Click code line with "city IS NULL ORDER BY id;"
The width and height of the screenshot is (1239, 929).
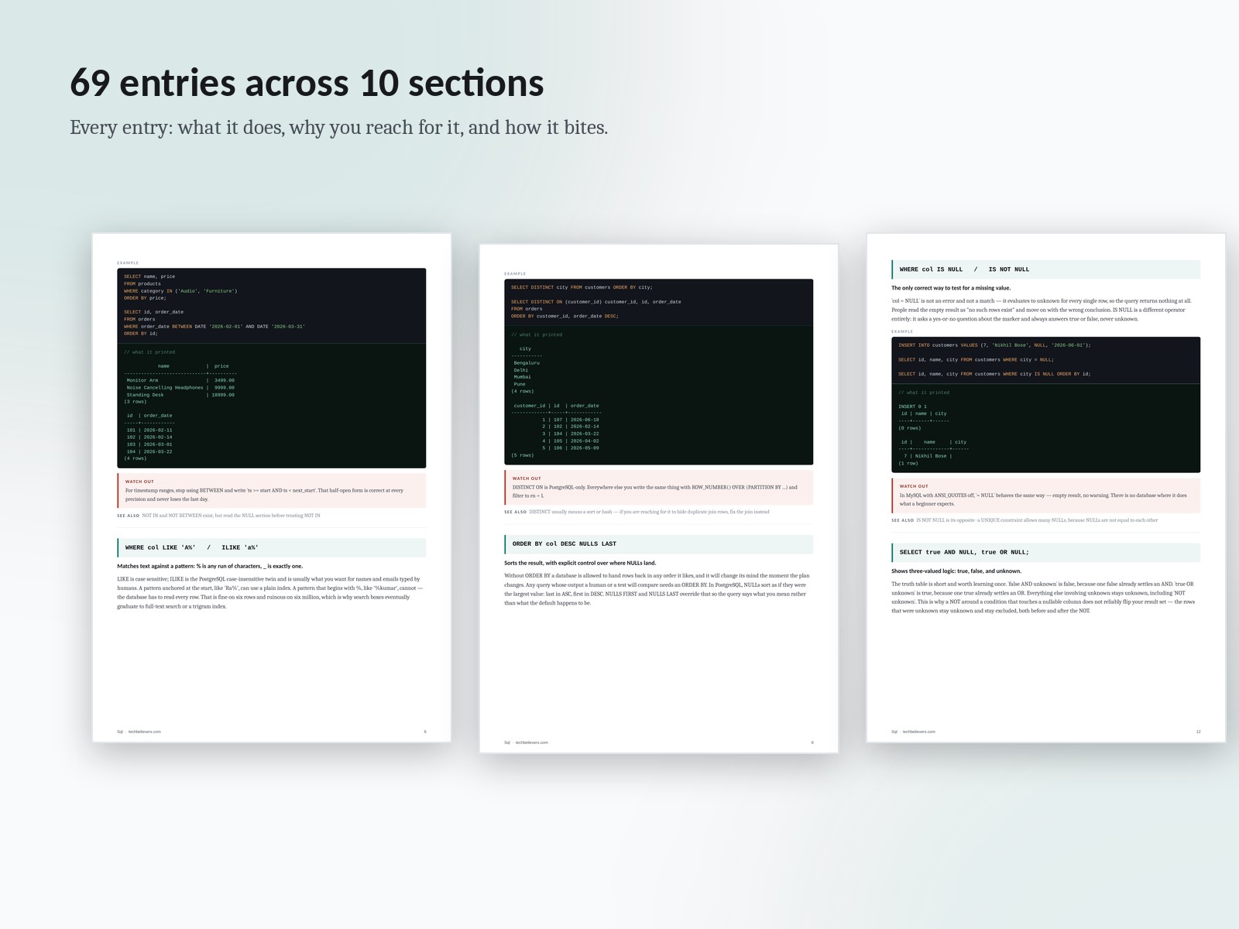pyautogui.click(x=994, y=374)
